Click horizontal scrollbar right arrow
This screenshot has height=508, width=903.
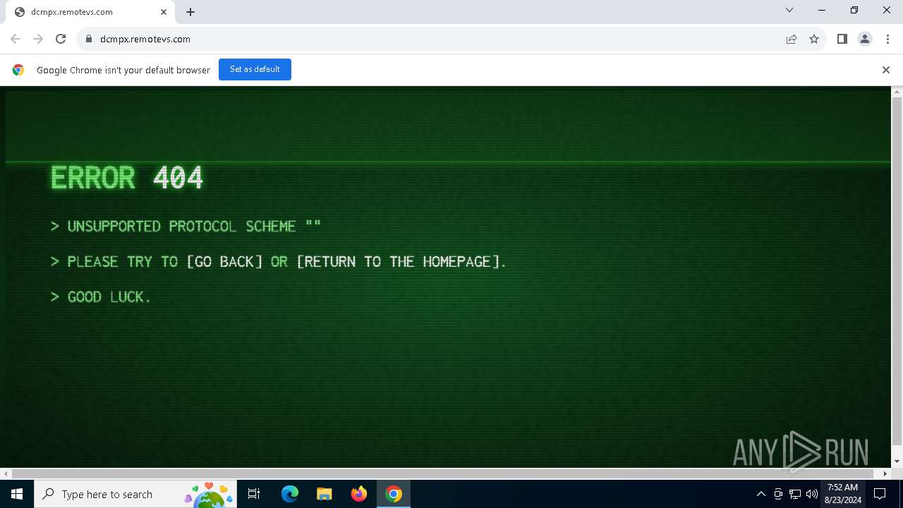[885, 473]
